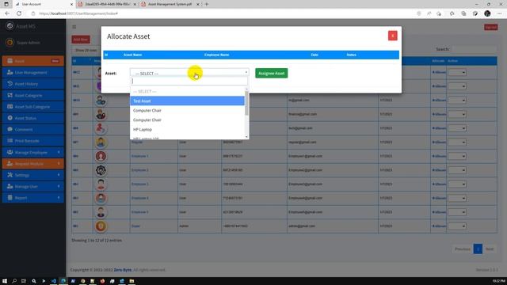Open a new browser tab with plus
The height and width of the screenshot is (285, 507).
(x=207, y=4)
